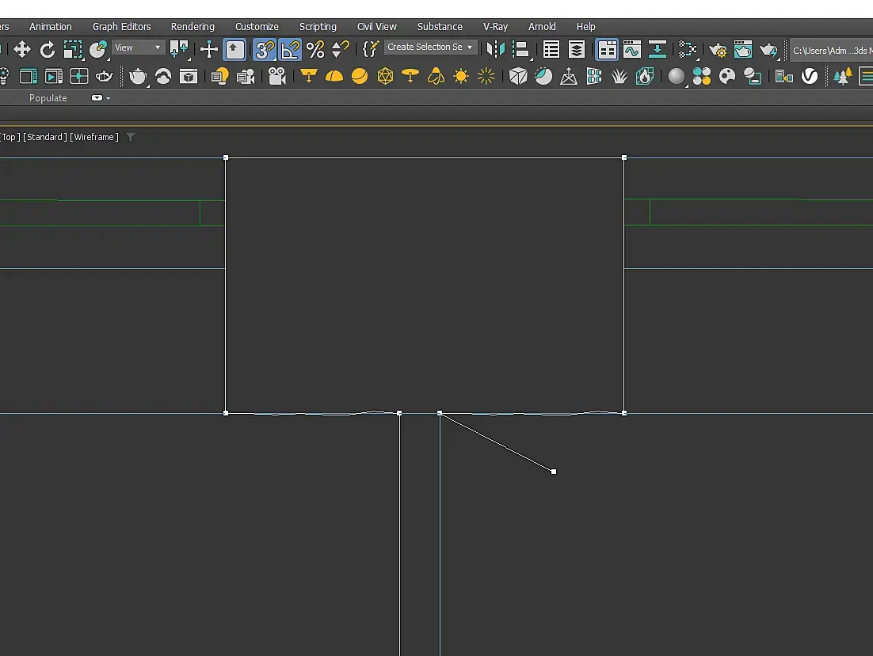
Task: Toggle Percent Snap
Action: [315, 50]
